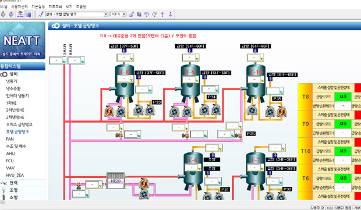Viewport: 361px width, 210px height.
Task: Click the undo arrow icon in toolbar
Action: [x=147, y=15]
